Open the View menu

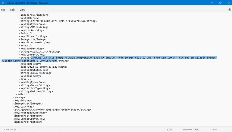22,10
